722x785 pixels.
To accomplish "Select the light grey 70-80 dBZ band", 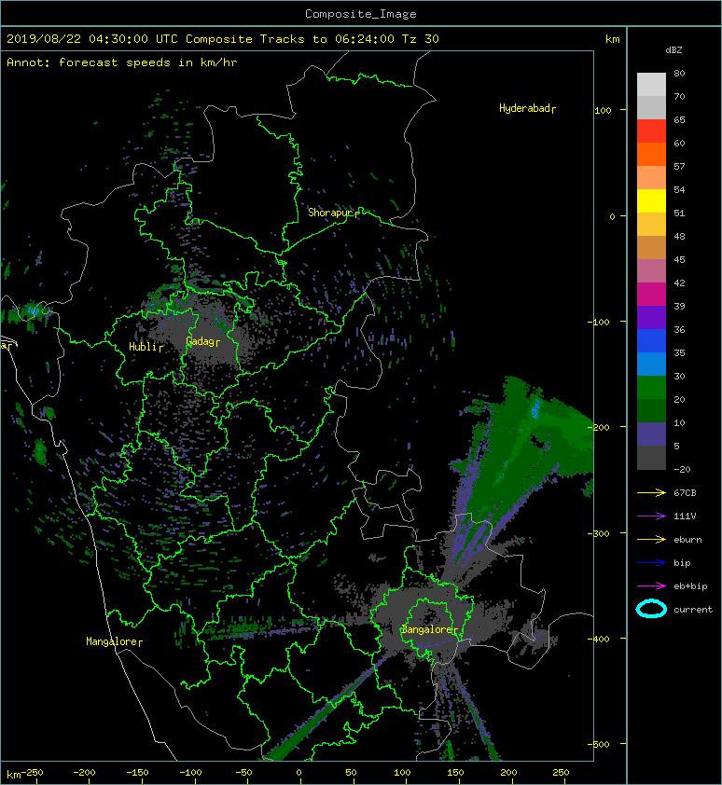I will [x=651, y=85].
